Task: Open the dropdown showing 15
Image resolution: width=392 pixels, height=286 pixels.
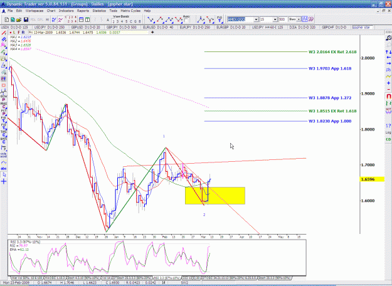Action: coord(275,19)
